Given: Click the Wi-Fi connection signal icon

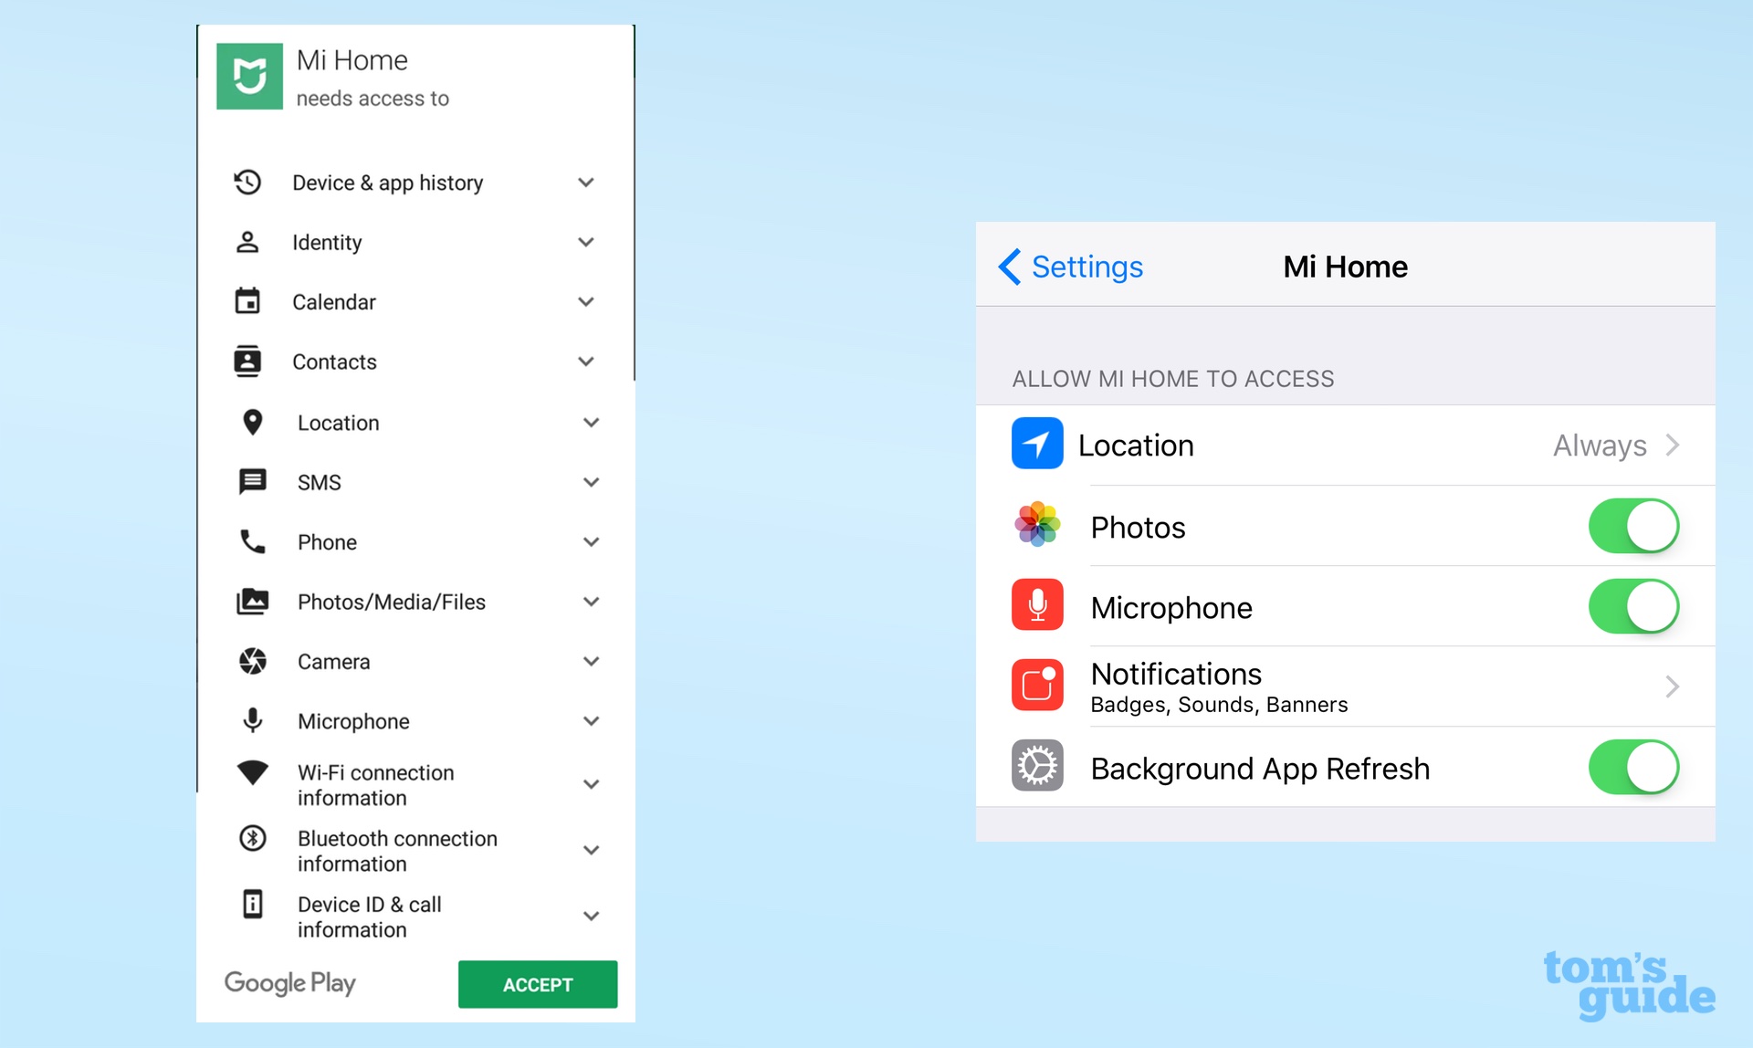Looking at the screenshot, I should click(x=253, y=772).
